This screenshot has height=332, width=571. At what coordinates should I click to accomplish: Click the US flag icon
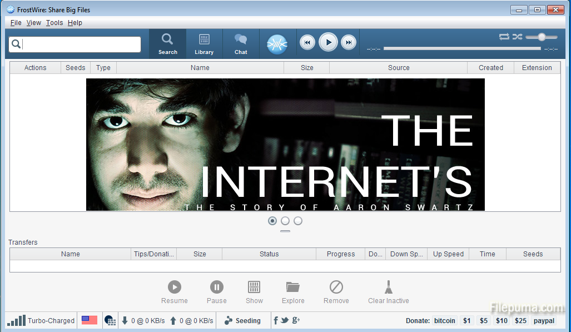pyautogui.click(x=90, y=320)
